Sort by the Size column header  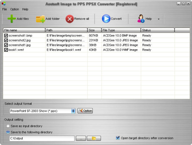(x=95, y=30)
